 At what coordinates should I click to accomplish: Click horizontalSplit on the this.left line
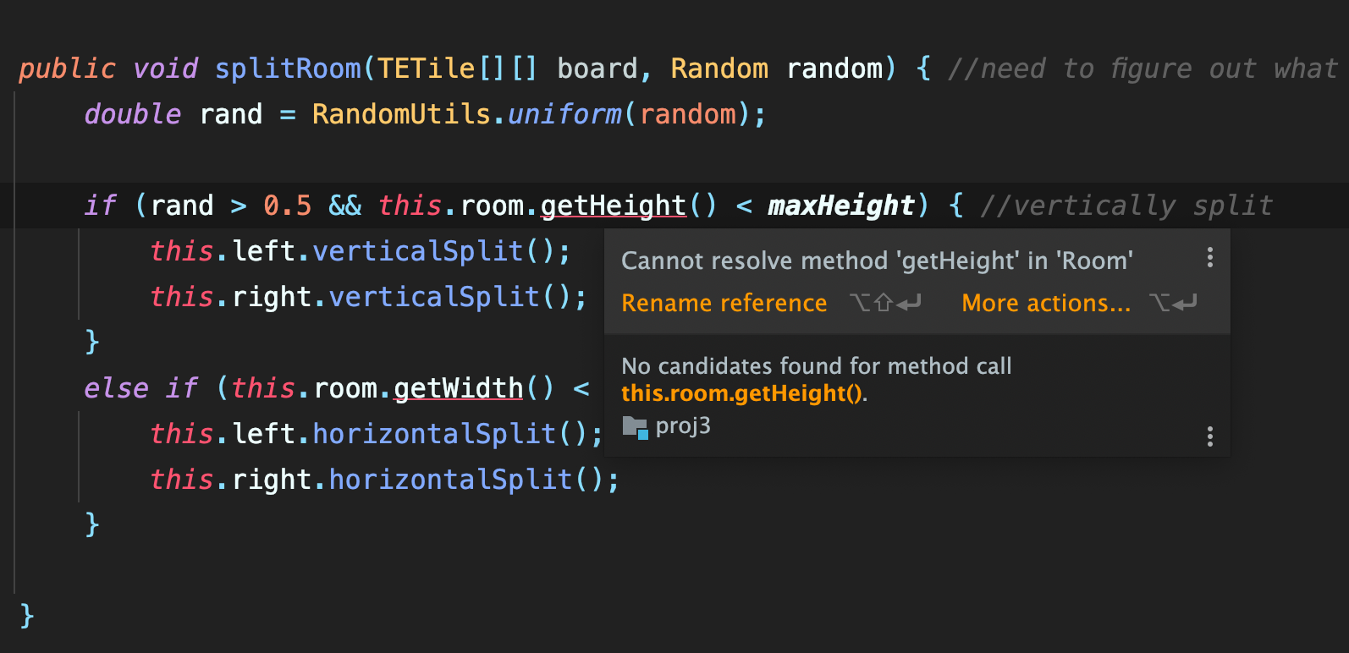[434, 434]
